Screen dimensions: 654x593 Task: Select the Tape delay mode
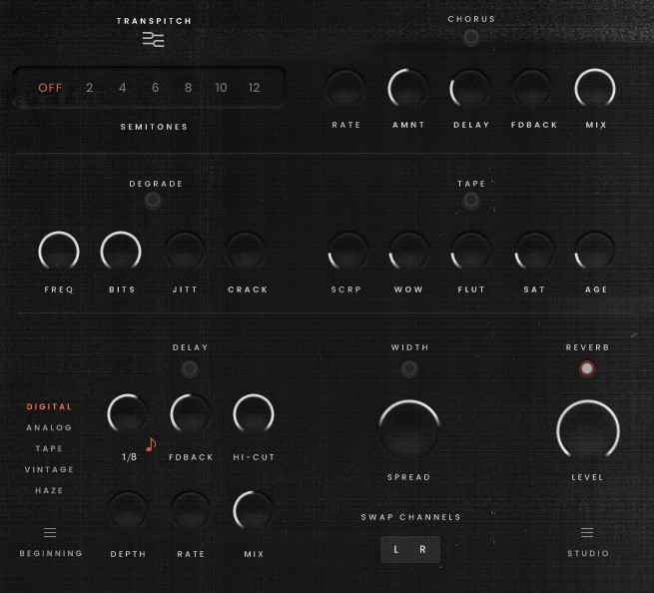pyautogui.click(x=49, y=448)
